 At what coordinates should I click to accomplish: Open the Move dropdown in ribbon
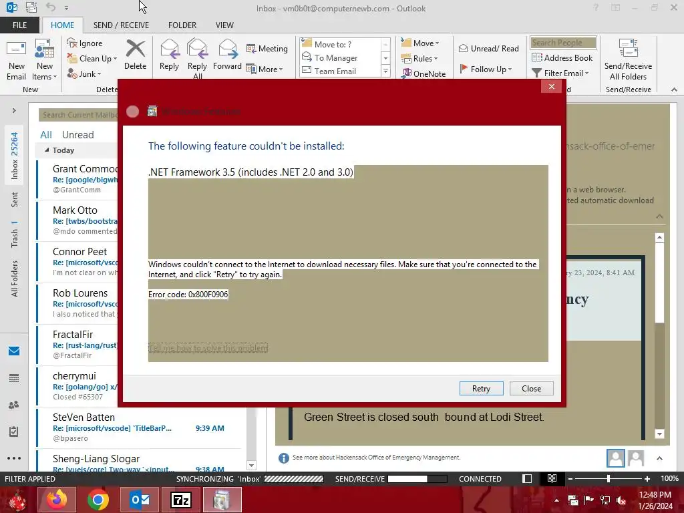tap(420, 43)
